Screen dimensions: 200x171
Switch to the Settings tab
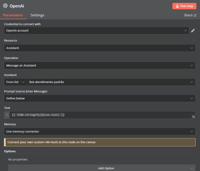pyautogui.click(x=37, y=15)
